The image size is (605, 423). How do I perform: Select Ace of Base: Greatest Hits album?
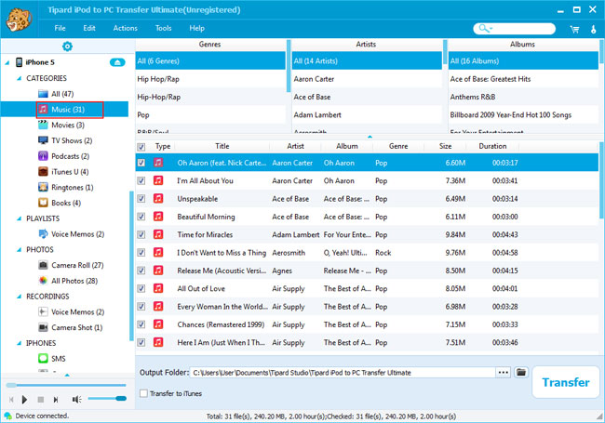pyautogui.click(x=523, y=79)
